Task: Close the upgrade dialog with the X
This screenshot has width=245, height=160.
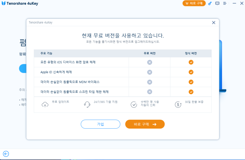Action: point(214,23)
